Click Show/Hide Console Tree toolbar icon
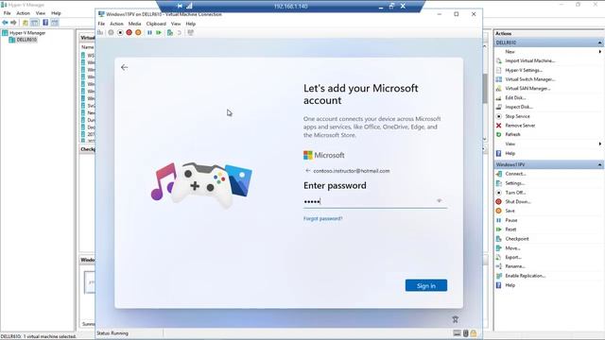The width and height of the screenshot is (605, 340). point(34,23)
